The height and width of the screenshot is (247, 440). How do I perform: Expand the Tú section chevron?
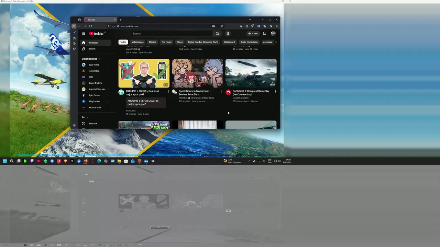coord(87,117)
